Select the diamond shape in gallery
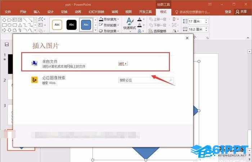This screenshot has width=252, height=162. (4, 20)
